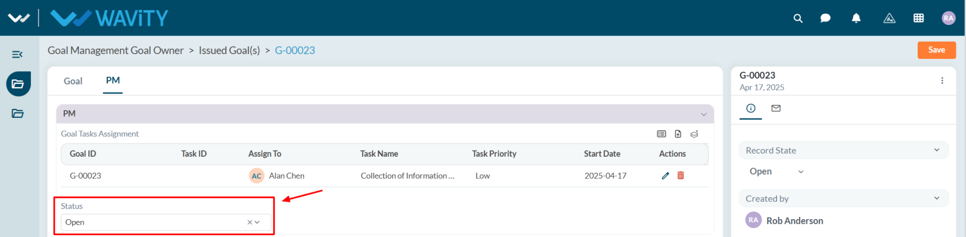This screenshot has width=966, height=237.
Task: Open the Status dropdown arrow
Action: [x=257, y=222]
